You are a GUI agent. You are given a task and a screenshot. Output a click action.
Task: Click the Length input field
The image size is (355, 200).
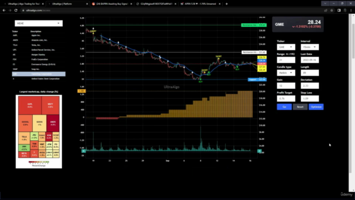(310, 73)
